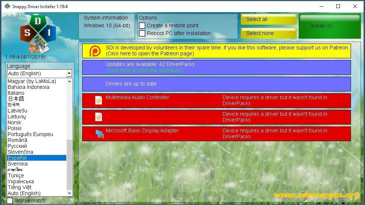Close the Snappy Driver Installer window
The width and height of the screenshot is (365, 205).
click(x=355, y=6)
